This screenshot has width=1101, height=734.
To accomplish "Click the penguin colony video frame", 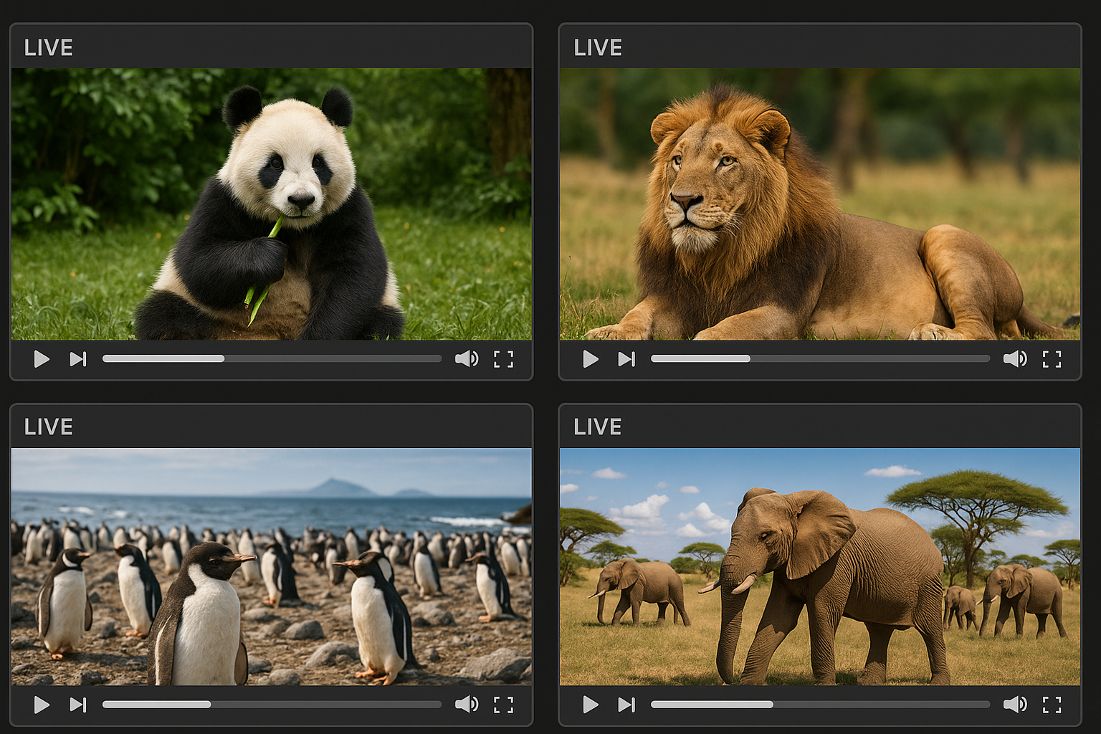I will [272, 566].
